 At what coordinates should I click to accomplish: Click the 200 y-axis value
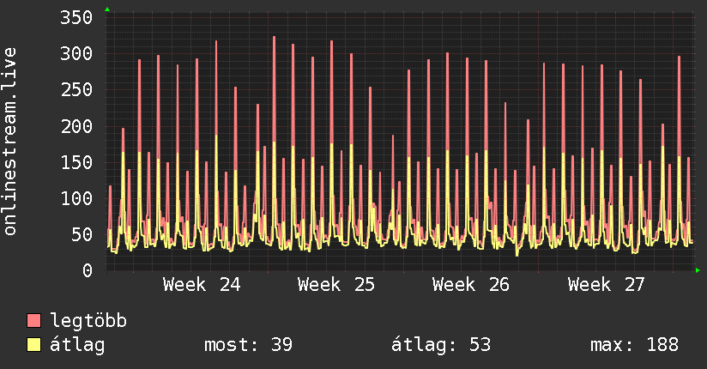tap(76, 126)
